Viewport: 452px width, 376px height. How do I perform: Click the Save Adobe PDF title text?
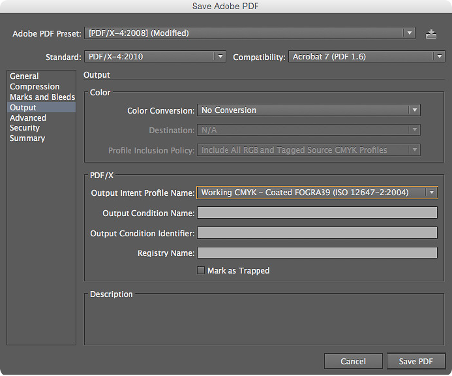pyautogui.click(x=226, y=6)
